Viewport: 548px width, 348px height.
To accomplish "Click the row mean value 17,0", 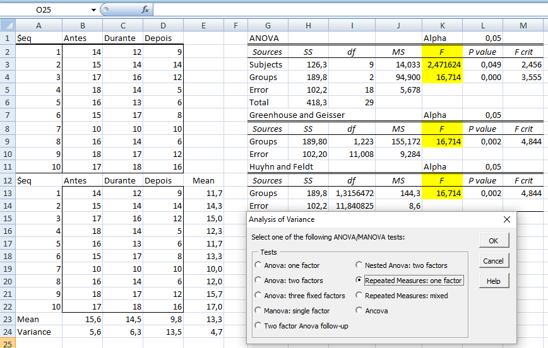I will [x=203, y=306].
